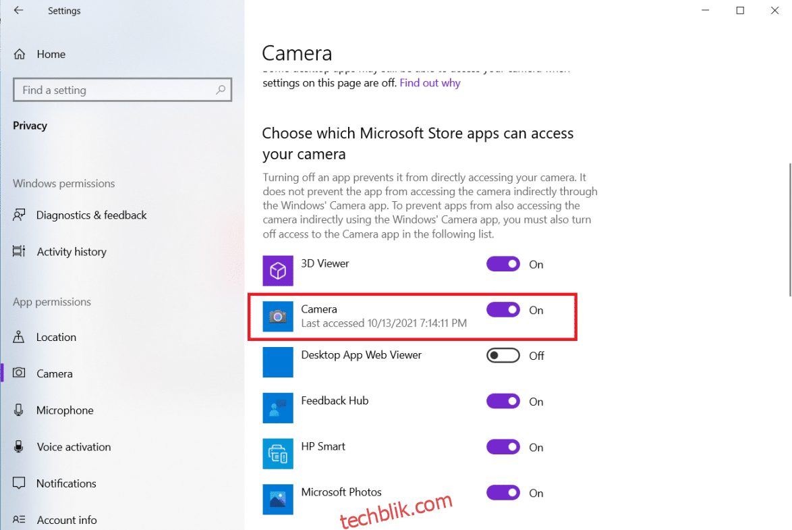Screen dimensions: 792x530
Task: Maximize the Settings window
Action: coord(740,10)
